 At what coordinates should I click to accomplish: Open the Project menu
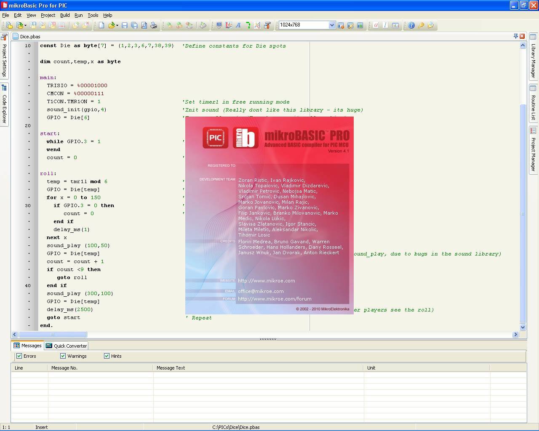(x=48, y=15)
